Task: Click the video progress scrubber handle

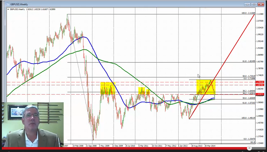Action: 249,148
